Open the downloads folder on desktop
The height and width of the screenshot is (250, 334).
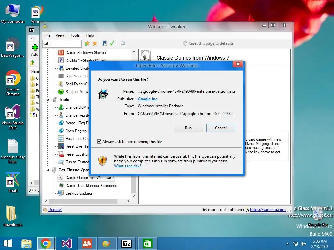(x=13, y=216)
